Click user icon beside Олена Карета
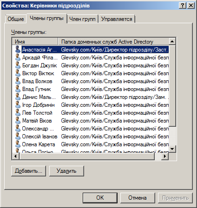The height and width of the screenshot is (208, 197). (x=18, y=144)
